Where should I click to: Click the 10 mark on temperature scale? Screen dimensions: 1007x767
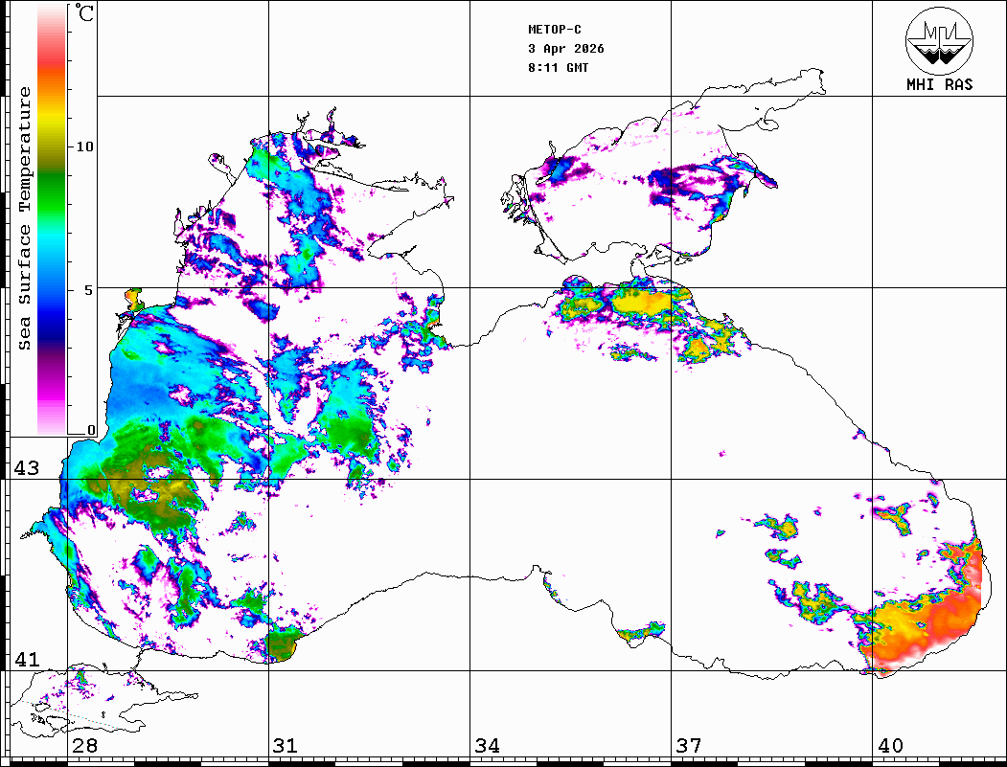(85, 147)
